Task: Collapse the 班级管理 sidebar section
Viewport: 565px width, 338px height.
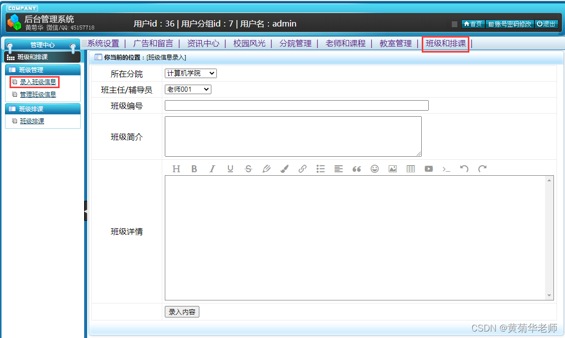Action: (43, 70)
